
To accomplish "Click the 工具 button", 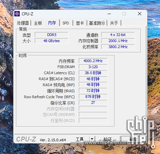I will click(80, 139).
